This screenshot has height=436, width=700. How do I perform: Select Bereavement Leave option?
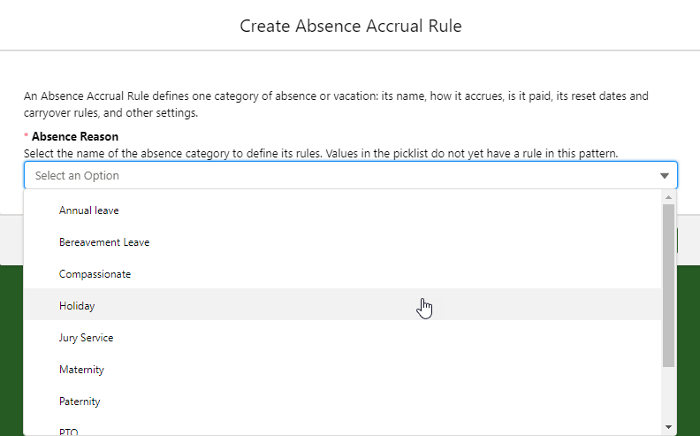tap(104, 242)
